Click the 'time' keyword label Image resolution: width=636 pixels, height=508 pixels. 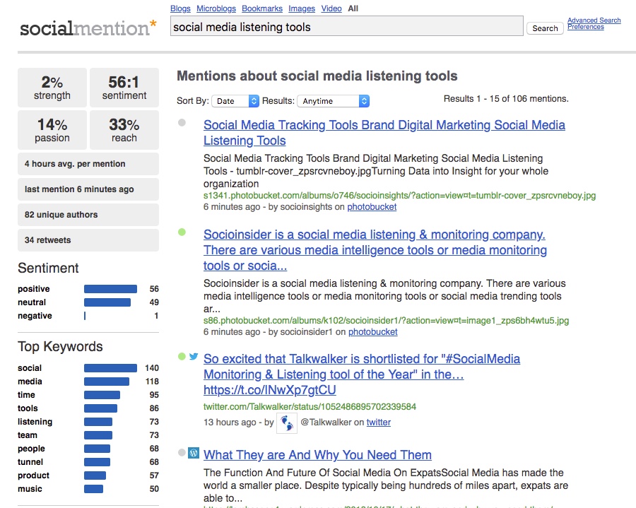click(26, 394)
